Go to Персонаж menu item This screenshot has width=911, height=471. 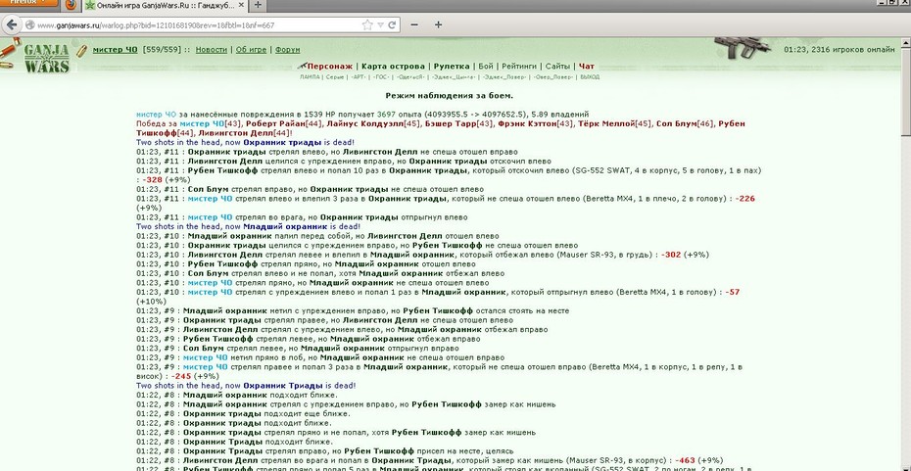click(330, 67)
